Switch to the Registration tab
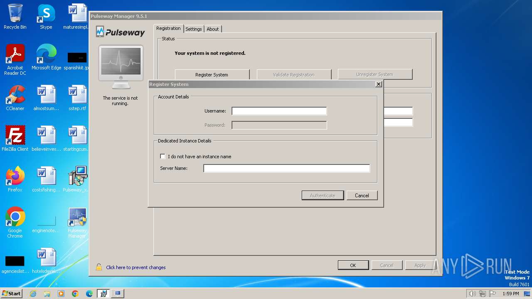532x299 pixels. (x=168, y=28)
